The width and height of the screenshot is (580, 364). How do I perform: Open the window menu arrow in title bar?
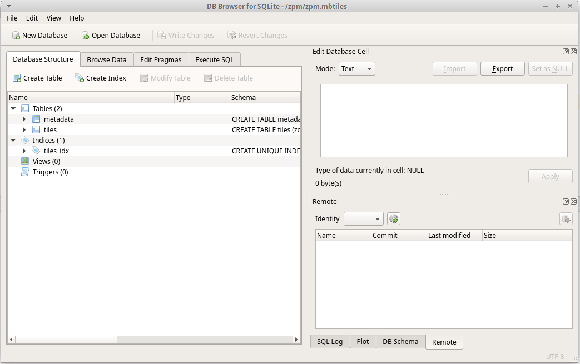(x=9, y=6)
